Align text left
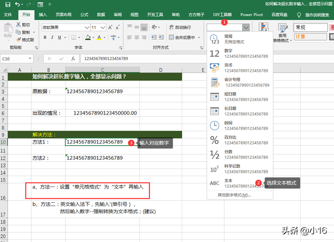 (130, 37)
